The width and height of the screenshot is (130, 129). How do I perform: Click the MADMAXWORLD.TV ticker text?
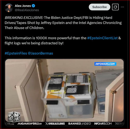[x=30, y=124]
